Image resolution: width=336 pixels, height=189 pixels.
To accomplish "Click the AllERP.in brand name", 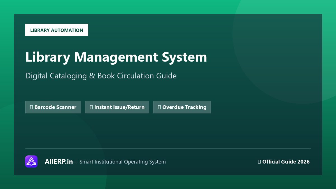I will tap(59, 162).
